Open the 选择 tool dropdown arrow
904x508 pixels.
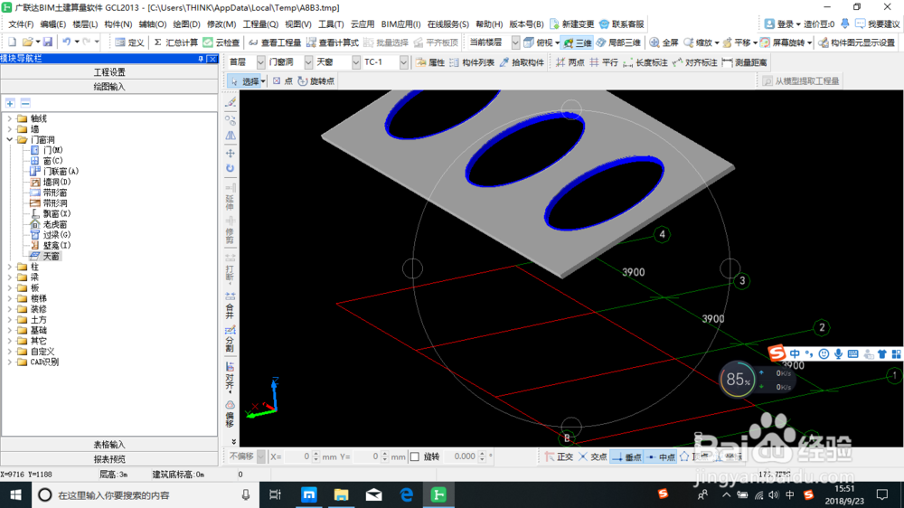pyautogui.click(x=263, y=81)
